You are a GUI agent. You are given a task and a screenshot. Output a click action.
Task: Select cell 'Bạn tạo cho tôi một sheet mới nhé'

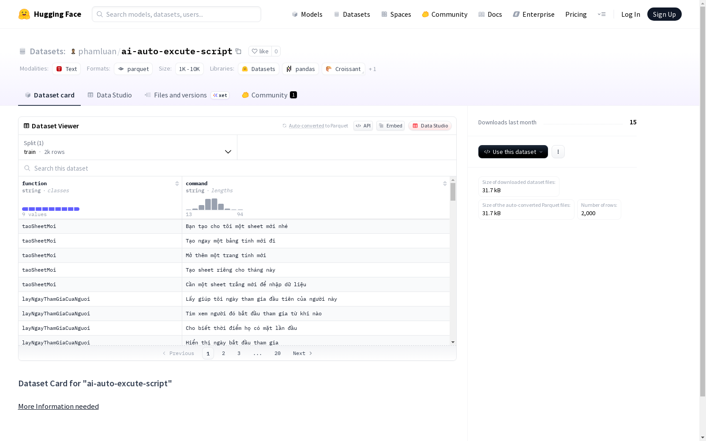tap(316, 226)
